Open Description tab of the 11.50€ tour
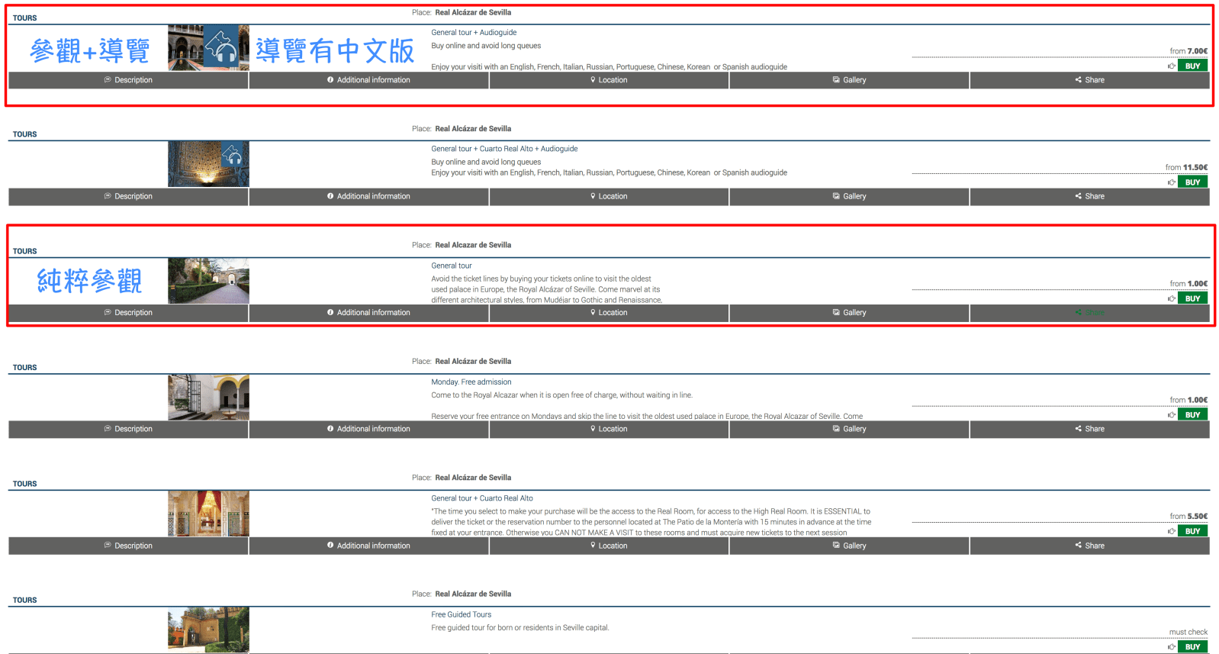The image size is (1219, 654). tap(128, 197)
